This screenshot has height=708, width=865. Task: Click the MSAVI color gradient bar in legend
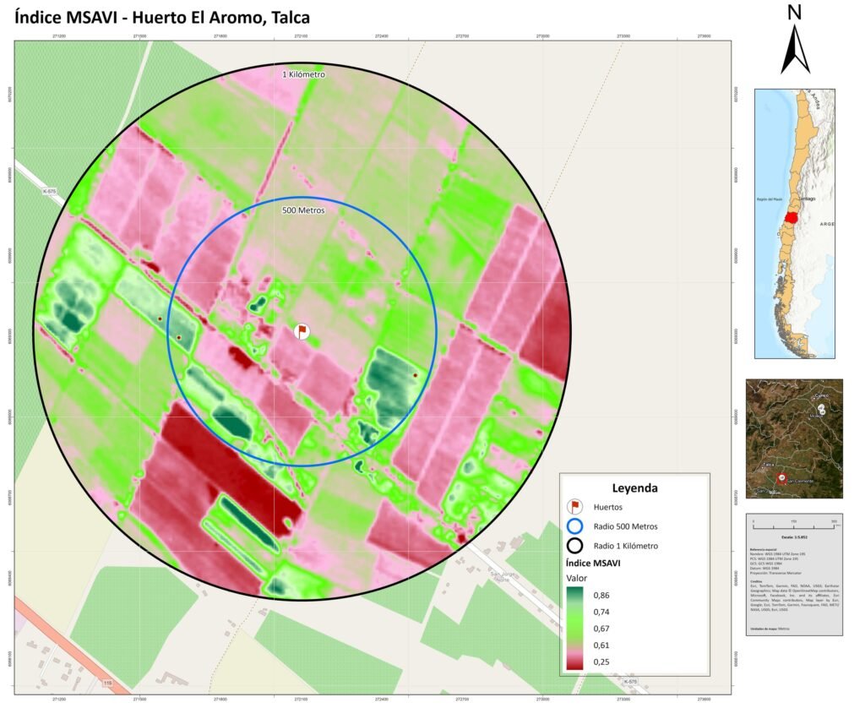coord(575,631)
